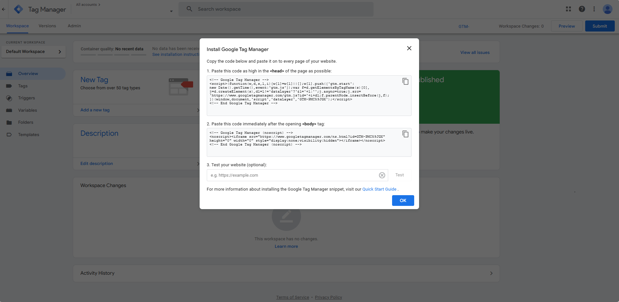Click the New Tag heading
Screen dimensions: 619x302
pyautogui.click(x=94, y=80)
